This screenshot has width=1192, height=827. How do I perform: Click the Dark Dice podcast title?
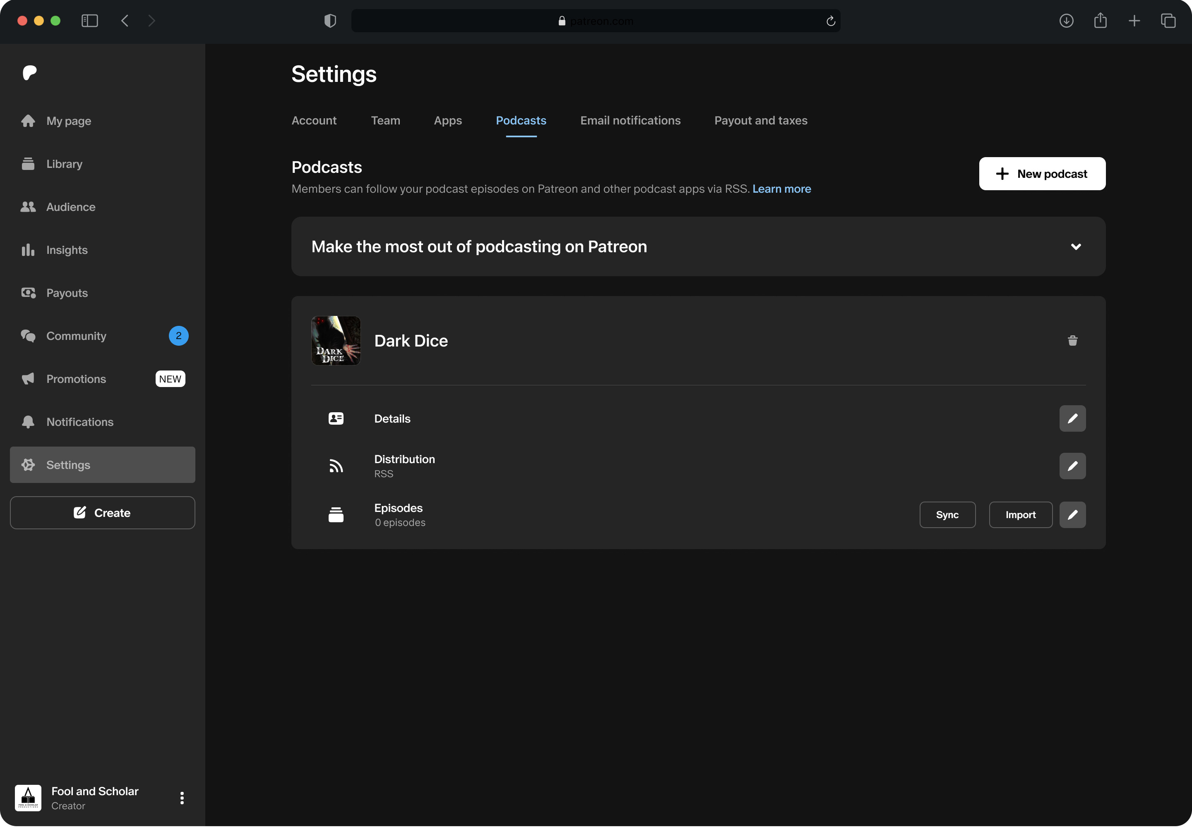point(411,341)
